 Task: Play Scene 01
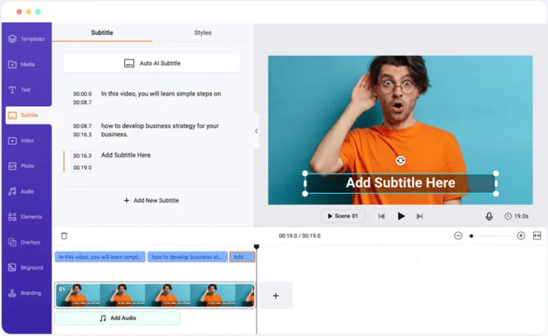click(343, 216)
